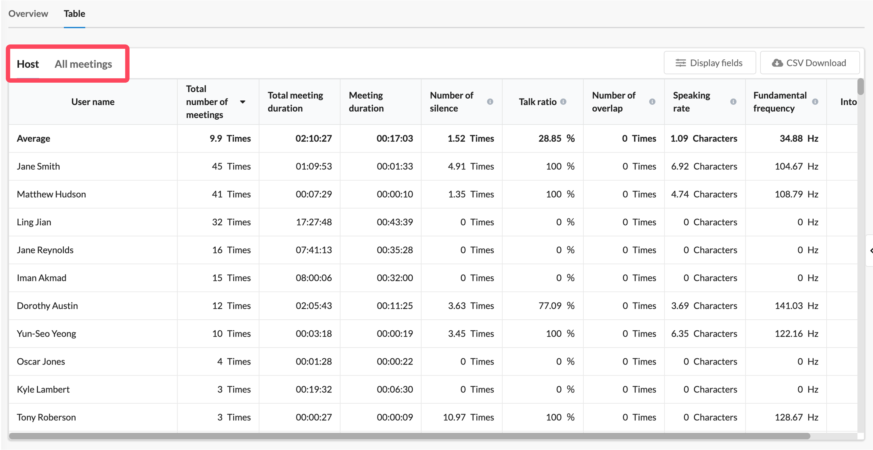873x450 pixels.
Task: Click the horizontal table scrollbar
Action: coord(409,436)
